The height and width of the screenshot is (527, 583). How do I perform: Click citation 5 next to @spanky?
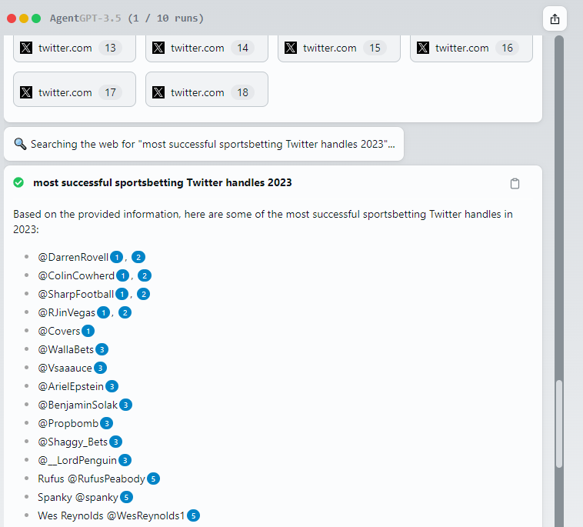(x=126, y=497)
